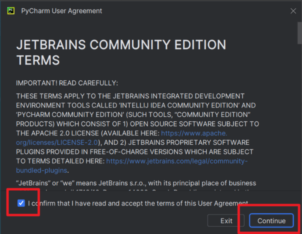Screen dimensions: 302x234
Task: Click the 'IMPORTANT! READ CAREFULLY:' line
Action: 67,83
